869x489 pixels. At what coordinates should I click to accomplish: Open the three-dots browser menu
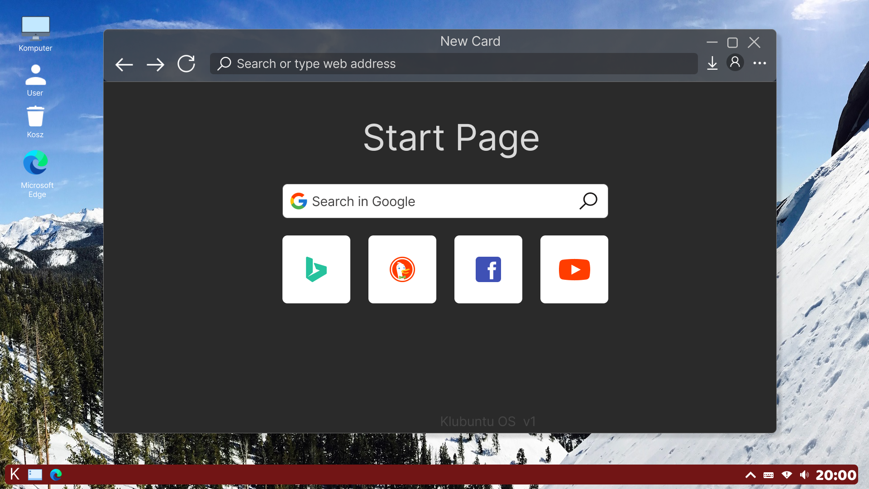coord(759,63)
